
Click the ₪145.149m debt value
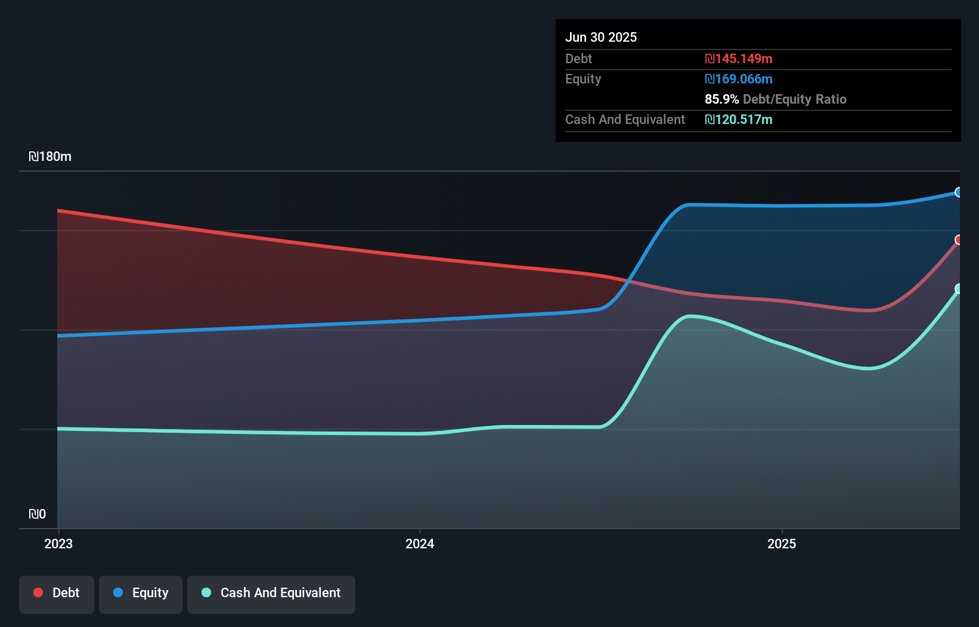point(739,58)
